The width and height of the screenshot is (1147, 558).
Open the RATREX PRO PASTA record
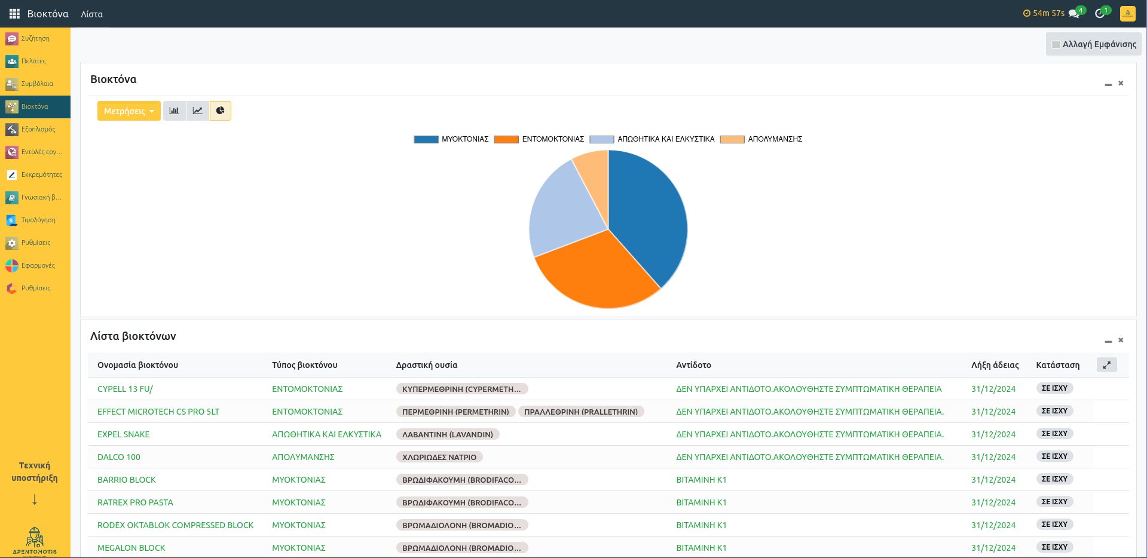coord(135,502)
